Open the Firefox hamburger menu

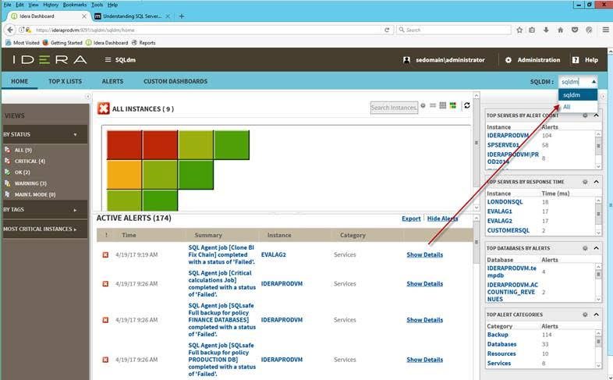(605, 30)
